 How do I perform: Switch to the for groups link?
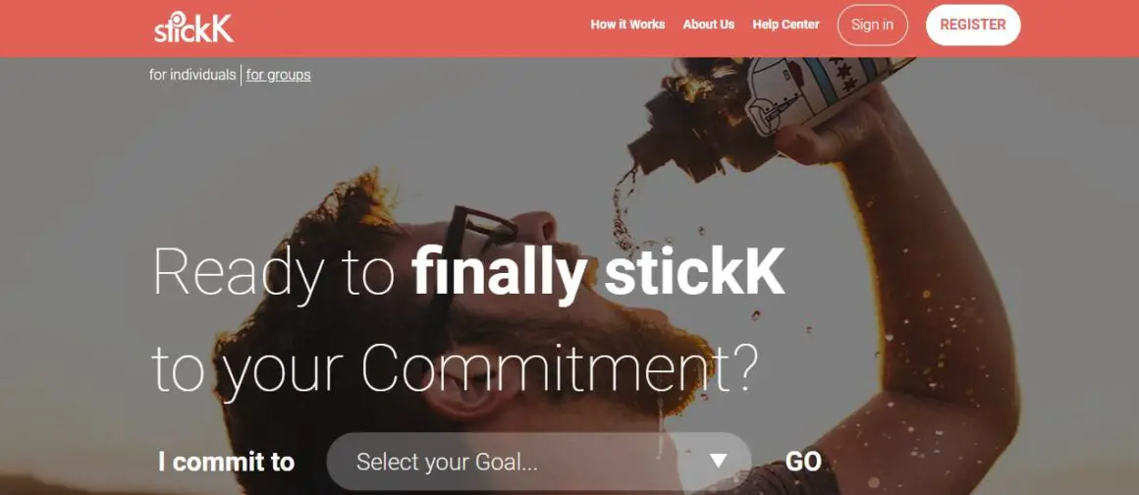(278, 74)
